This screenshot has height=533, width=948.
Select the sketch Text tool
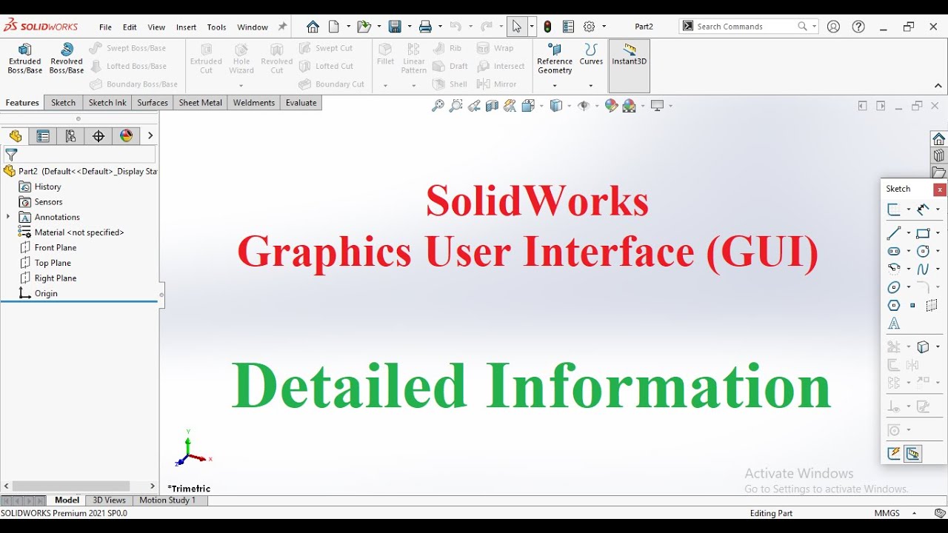894,324
